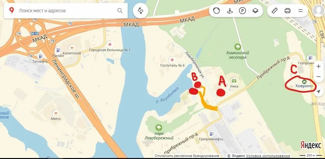Image resolution: width=325 pixels, height=159 pixels.
Task: Zoom in with the plus button
Action: coord(319,66)
